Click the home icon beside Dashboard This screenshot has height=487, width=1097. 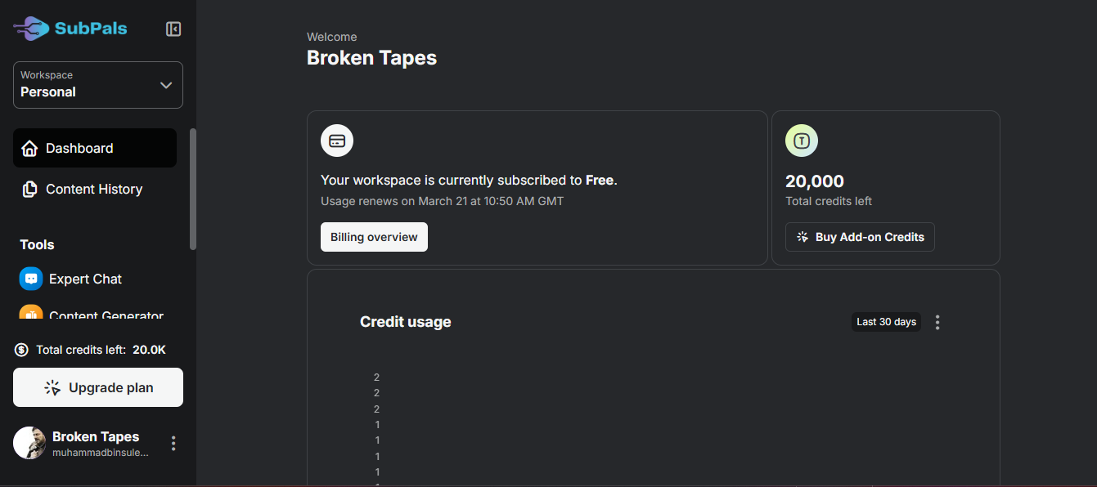[29, 149]
